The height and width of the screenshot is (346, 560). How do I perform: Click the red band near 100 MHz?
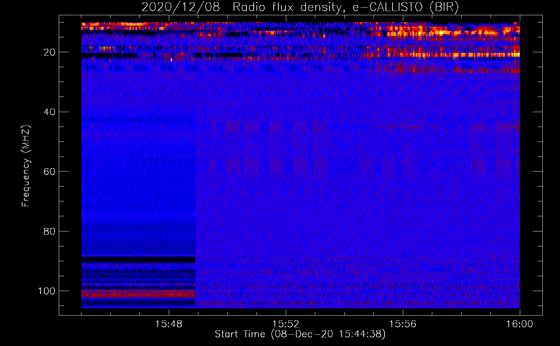click(x=138, y=294)
